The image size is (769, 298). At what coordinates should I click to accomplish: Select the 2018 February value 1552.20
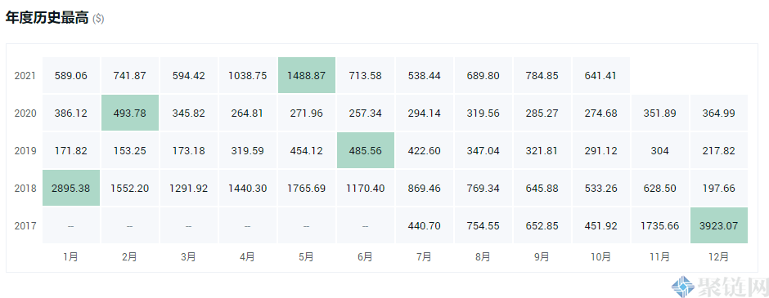point(130,189)
